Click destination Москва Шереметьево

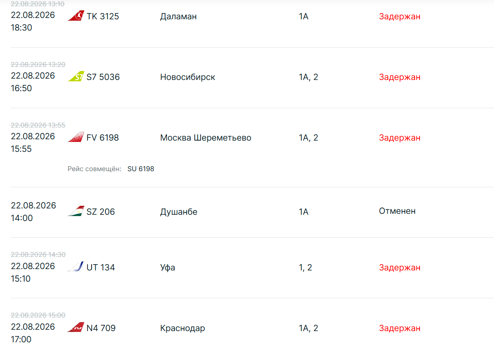[x=206, y=137]
